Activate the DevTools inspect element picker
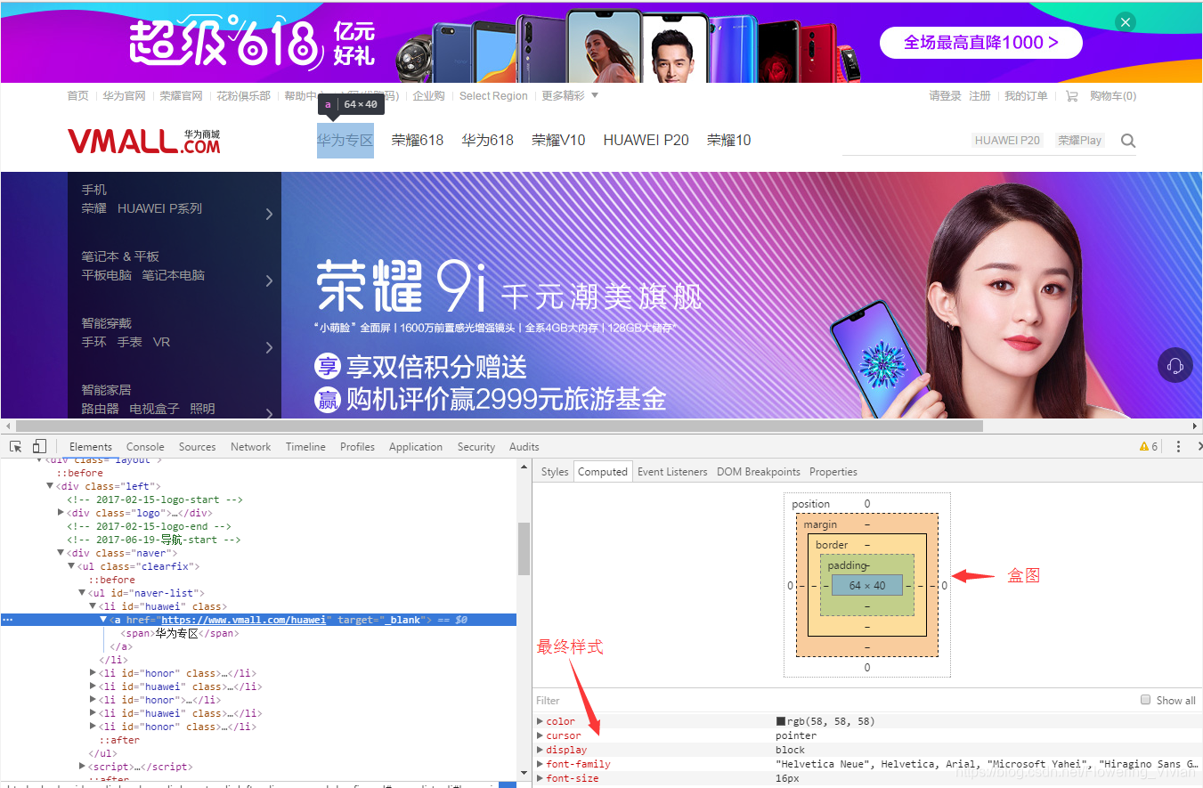 16,446
